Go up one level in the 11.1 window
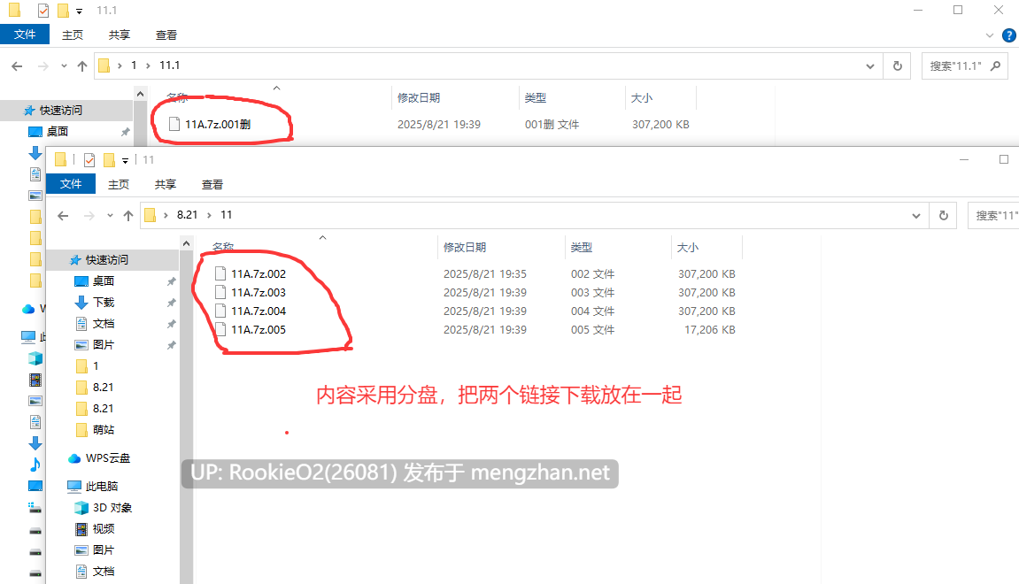Image resolution: width=1019 pixels, height=584 pixels. tap(81, 65)
